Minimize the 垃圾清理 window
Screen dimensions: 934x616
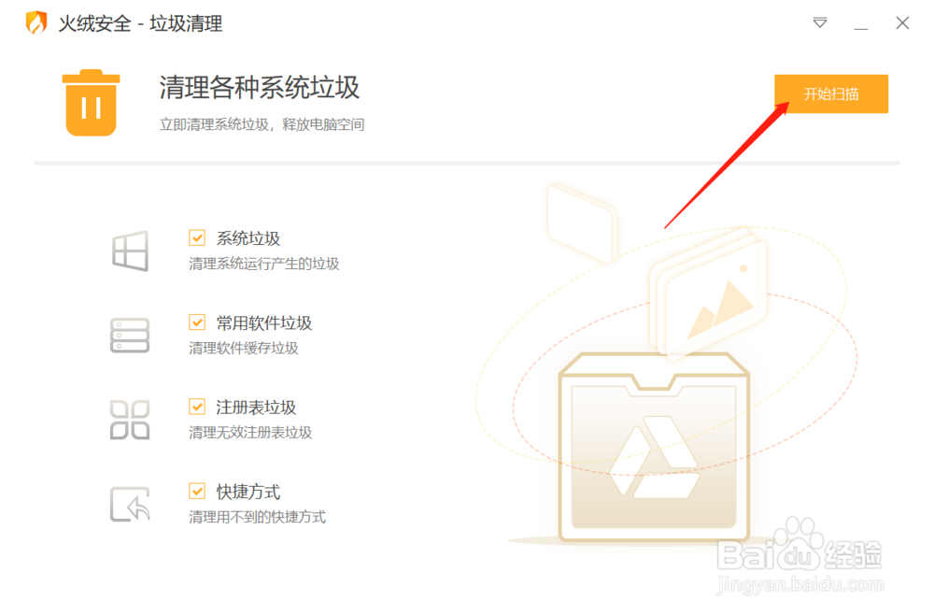861,24
